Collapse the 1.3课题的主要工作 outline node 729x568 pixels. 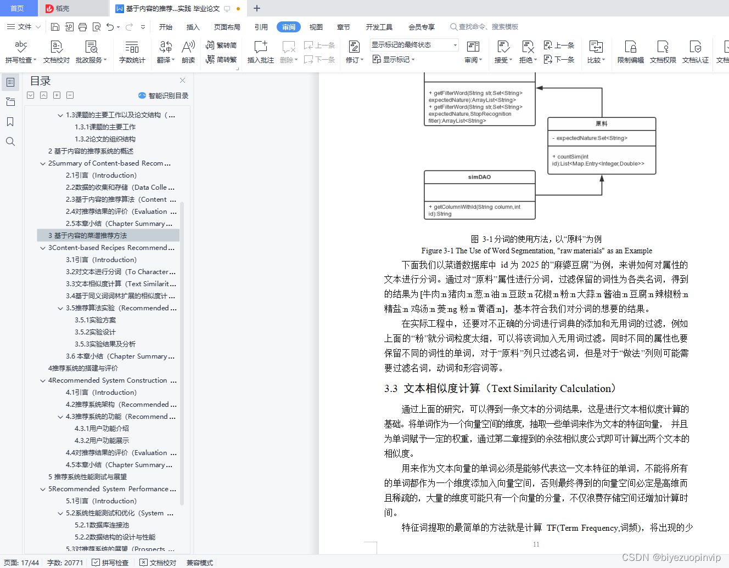pyautogui.click(x=60, y=115)
